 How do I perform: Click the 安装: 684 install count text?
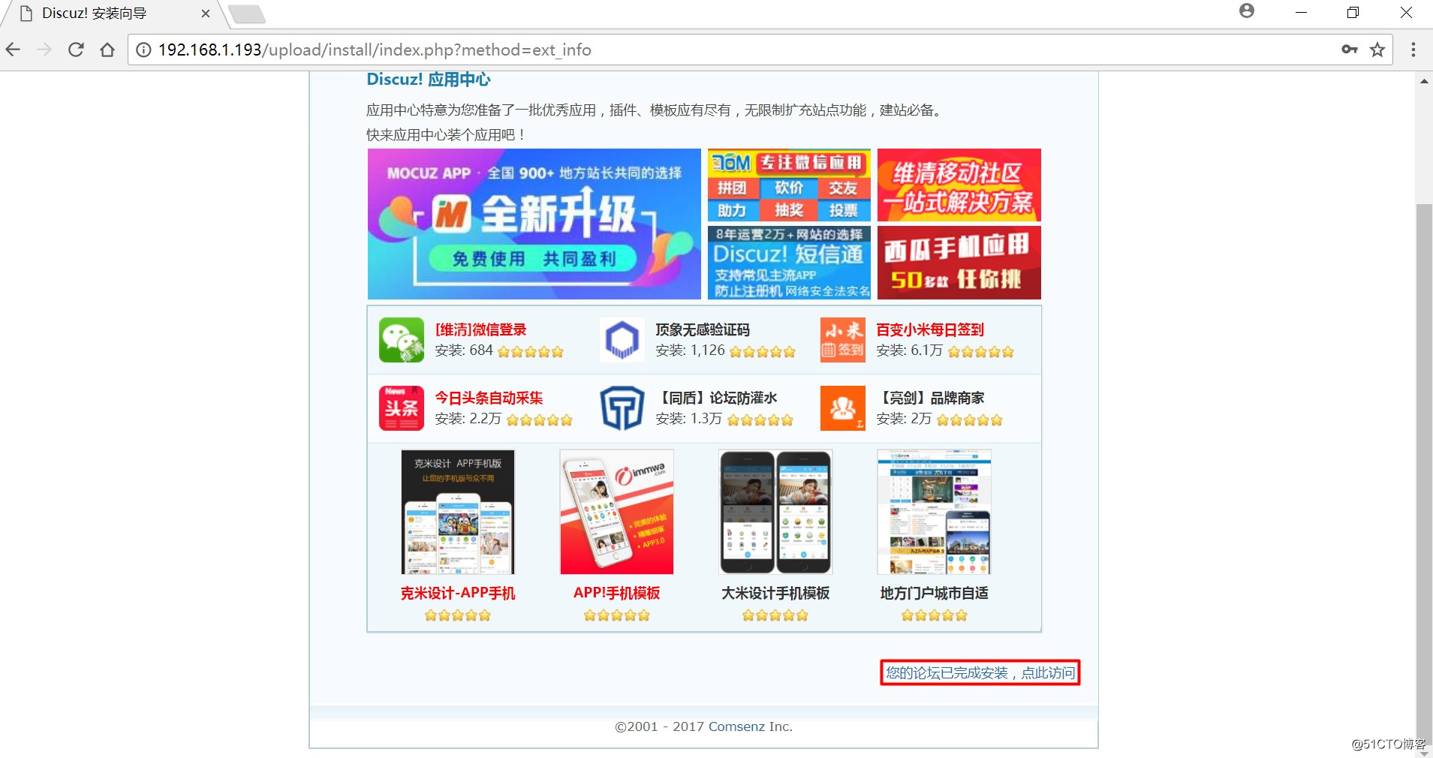464,350
